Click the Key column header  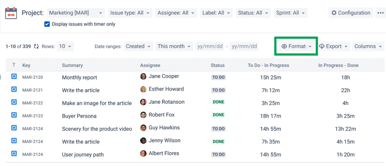[26, 65]
